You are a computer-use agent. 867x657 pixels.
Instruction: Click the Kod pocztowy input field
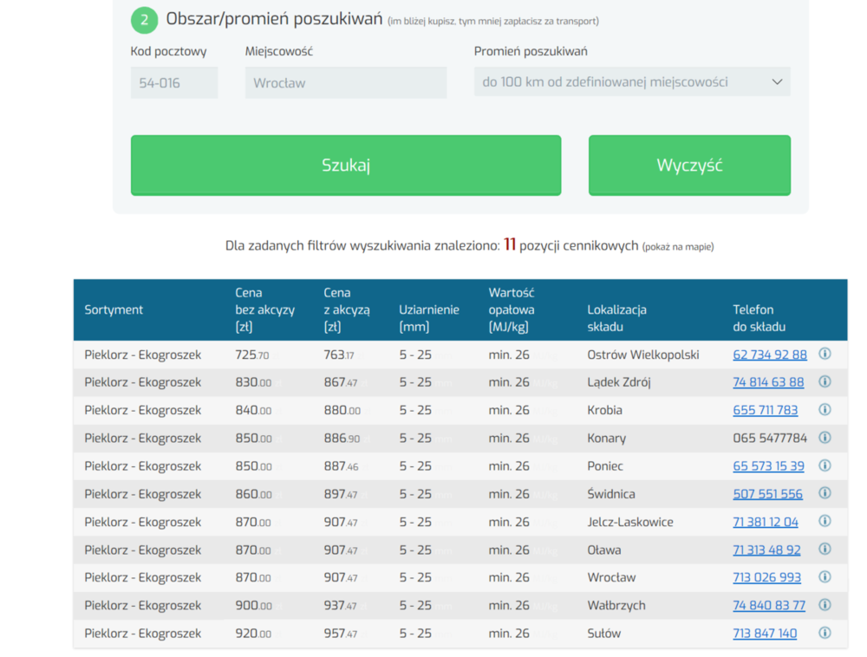pos(174,83)
